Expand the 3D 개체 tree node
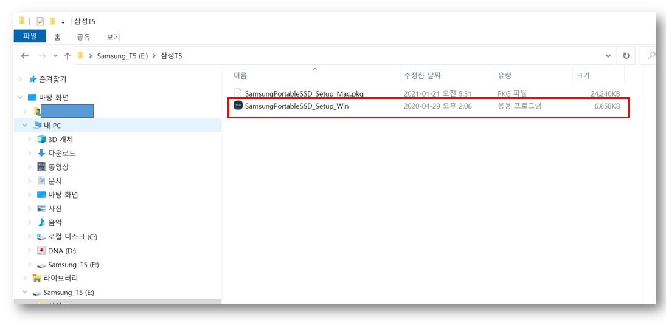The width and height of the screenshot is (666, 326). (x=29, y=139)
